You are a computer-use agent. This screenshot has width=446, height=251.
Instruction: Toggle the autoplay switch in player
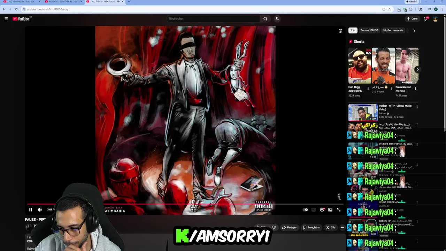(305, 210)
